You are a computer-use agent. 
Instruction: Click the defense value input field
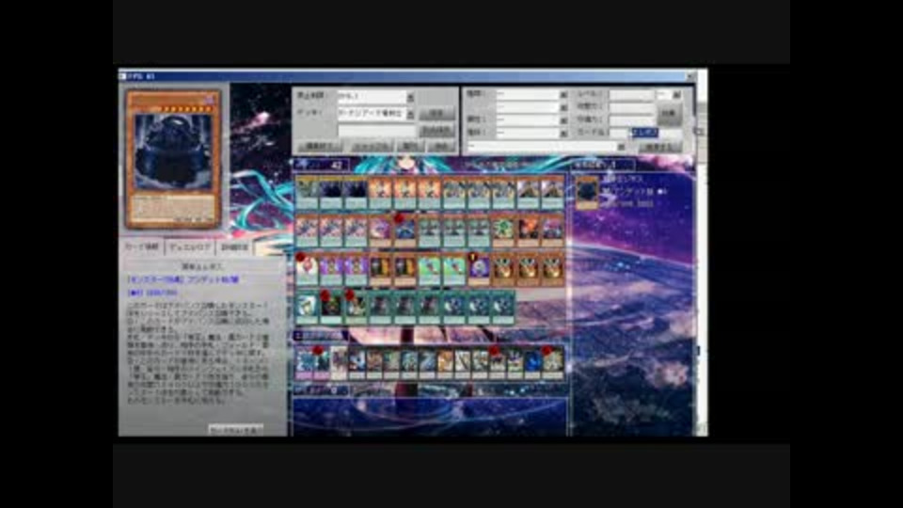631,120
